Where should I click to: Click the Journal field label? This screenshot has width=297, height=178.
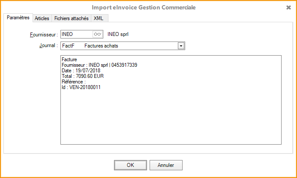[45, 45]
